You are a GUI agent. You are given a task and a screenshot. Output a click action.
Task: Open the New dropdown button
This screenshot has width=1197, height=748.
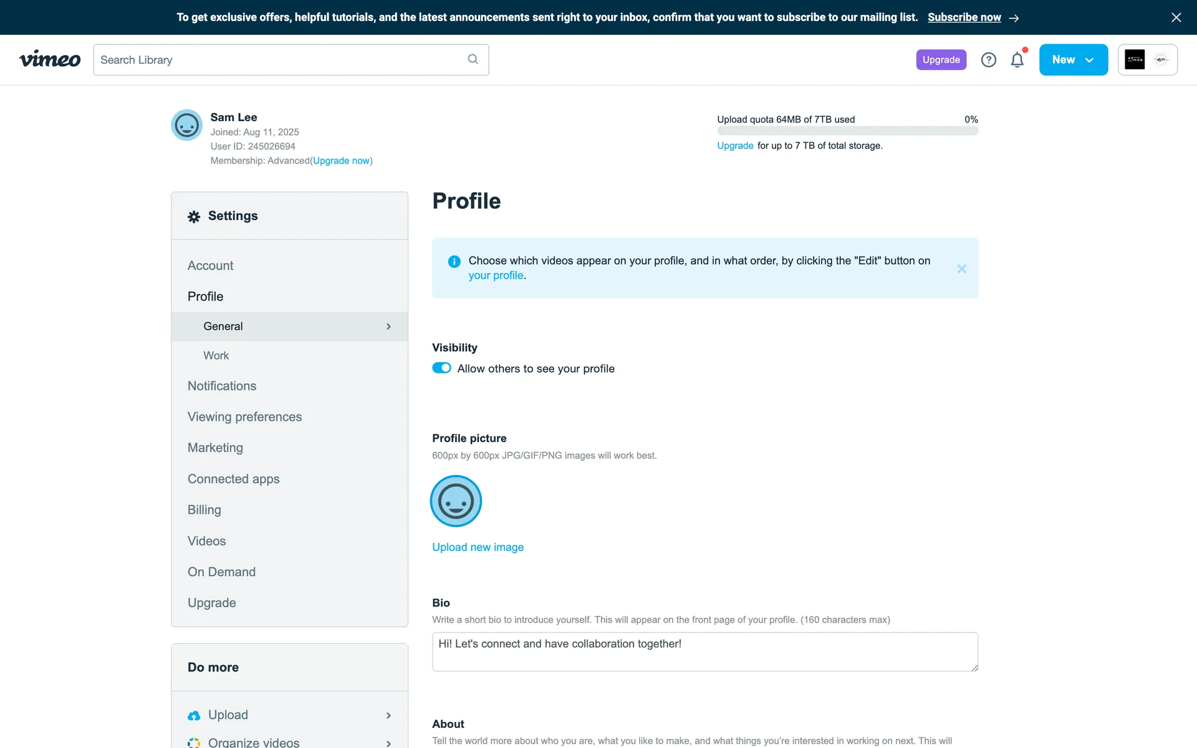click(x=1073, y=60)
